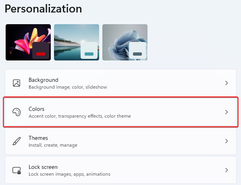Image resolution: width=241 pixels, height=185 pixels.
Task: Click the red accent swatch on dark theme
Action: point(41,54)
